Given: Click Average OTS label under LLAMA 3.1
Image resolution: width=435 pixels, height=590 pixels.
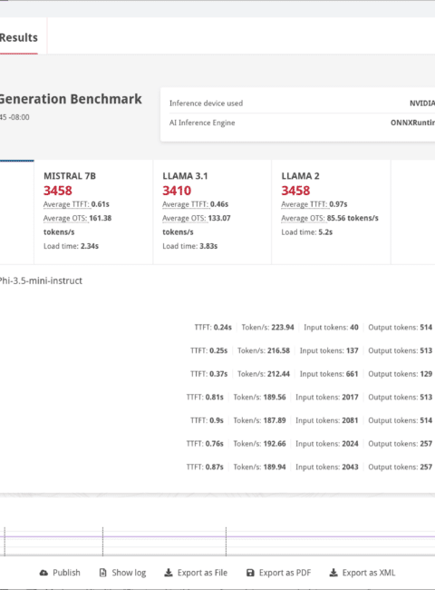Looking at the screenshot, I should [185, 218].
